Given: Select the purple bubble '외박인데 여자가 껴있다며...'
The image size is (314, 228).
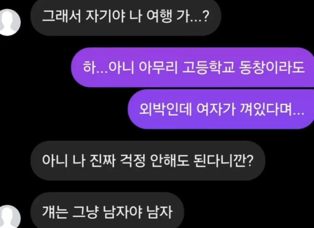Looking at the screenshot, I should [221, 109].
